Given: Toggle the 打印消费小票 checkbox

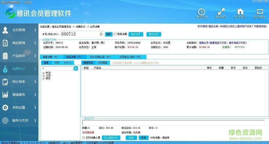Looking at the screenshot, I should (x=84, y=138).
